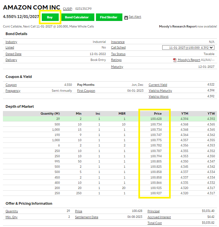The image size is (219, 227).
Task: Click the green Buy button
Action: [x=50, y=17]
